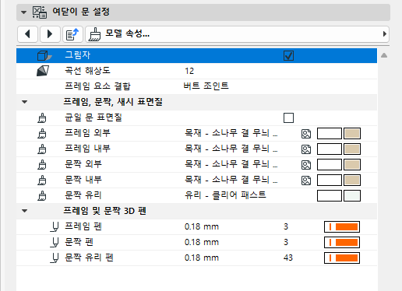This screenshot has height=291, width=402.
Task: Select the 프레임 요소 결합 label
Action: click(97, 86)
